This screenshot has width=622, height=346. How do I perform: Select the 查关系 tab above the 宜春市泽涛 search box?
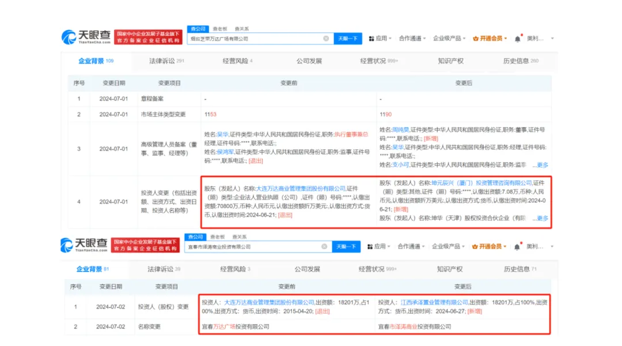coord(239,237)
